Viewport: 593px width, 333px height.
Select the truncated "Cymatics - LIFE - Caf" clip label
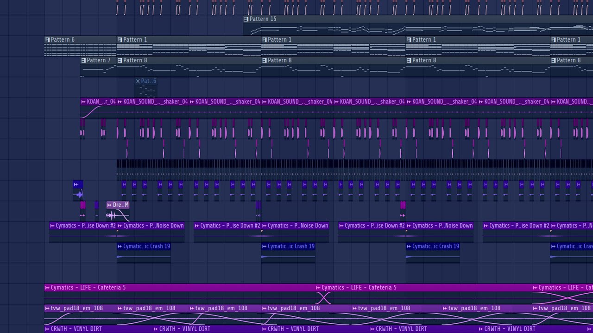tap(565, 288)
